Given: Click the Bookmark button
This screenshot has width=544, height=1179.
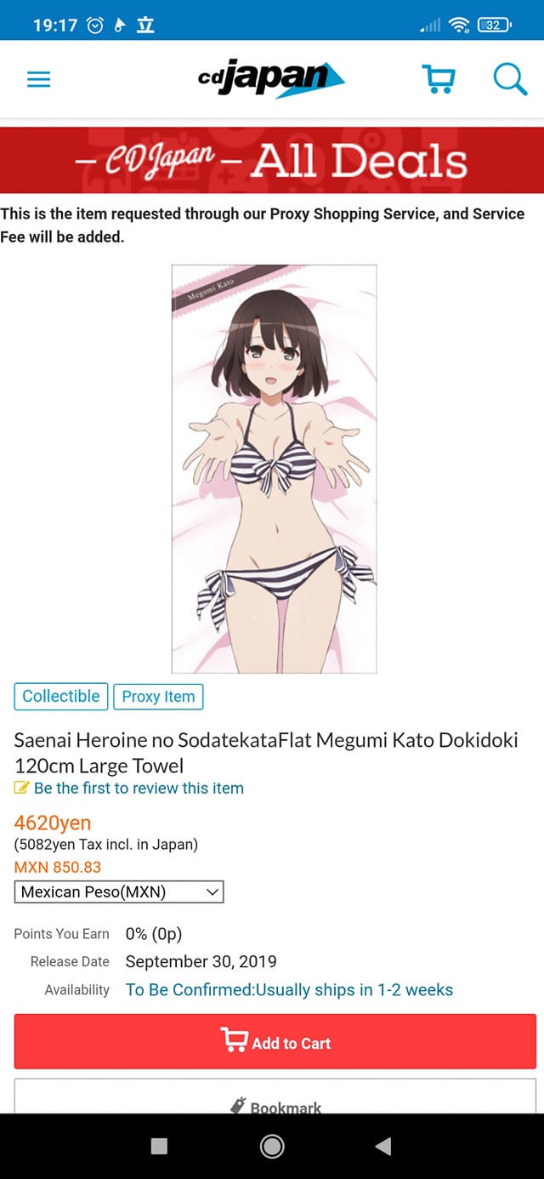Looking at the screenshot, I should (x=275, y=1096).
